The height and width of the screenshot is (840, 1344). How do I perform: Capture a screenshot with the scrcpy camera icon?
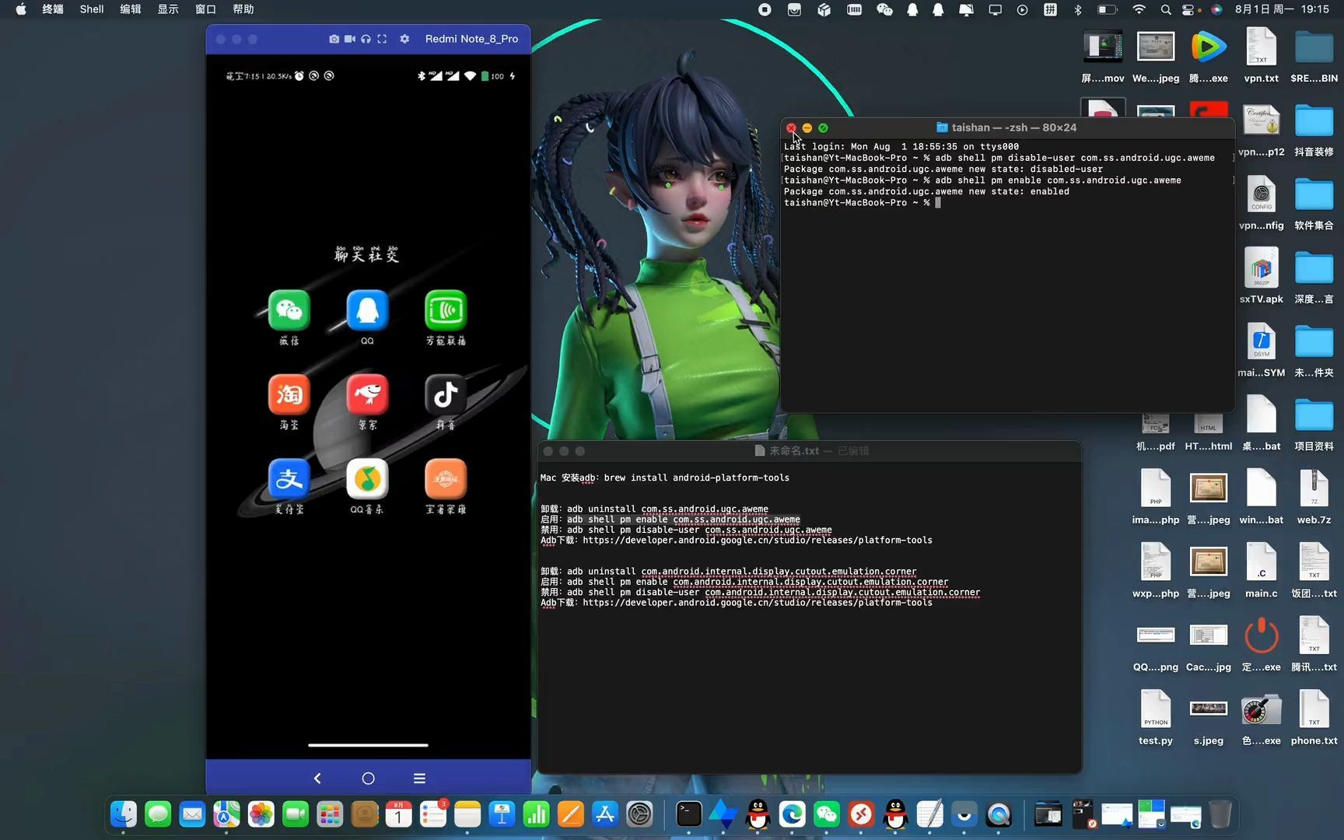coord(334,39)
